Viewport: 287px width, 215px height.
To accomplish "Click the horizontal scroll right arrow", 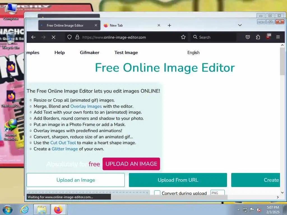I will click(278, 197).
